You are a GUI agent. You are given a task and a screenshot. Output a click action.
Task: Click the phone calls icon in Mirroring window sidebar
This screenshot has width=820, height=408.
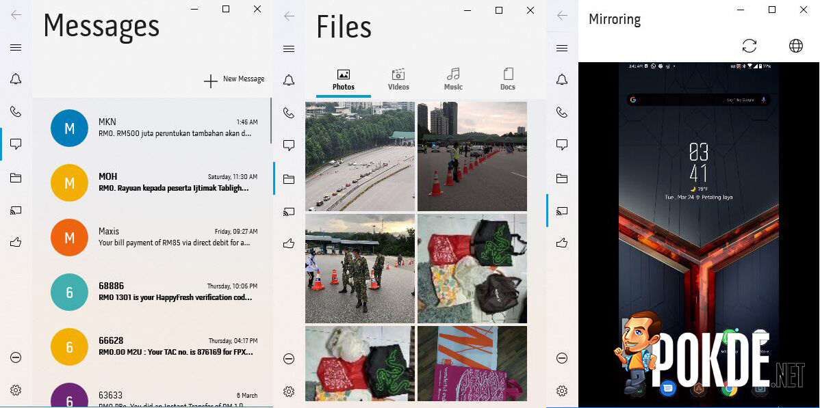562,112
